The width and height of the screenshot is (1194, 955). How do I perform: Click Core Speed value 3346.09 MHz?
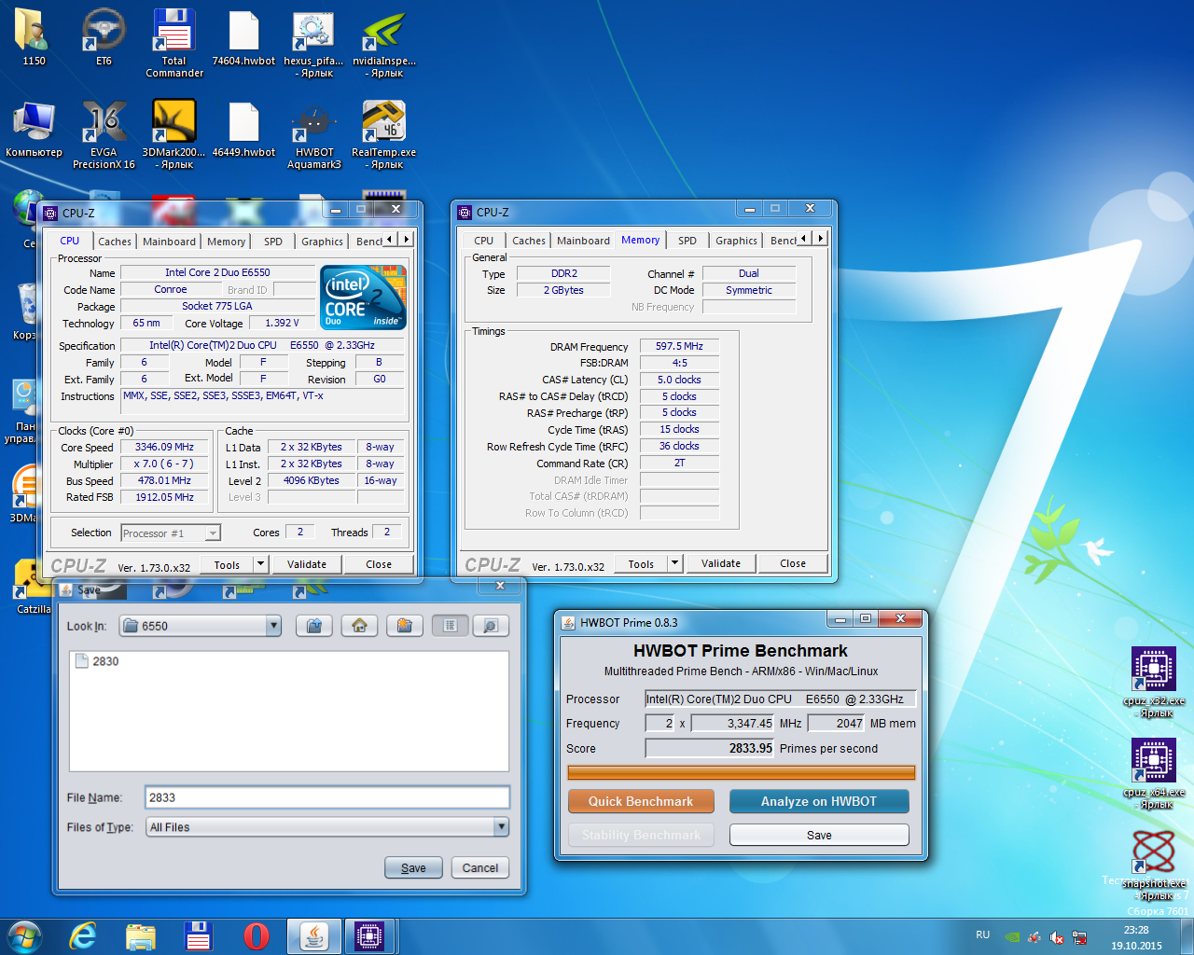164,447
